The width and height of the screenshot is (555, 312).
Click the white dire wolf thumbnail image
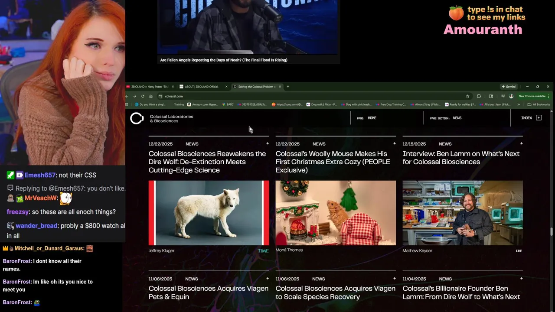tap(209, 213)
